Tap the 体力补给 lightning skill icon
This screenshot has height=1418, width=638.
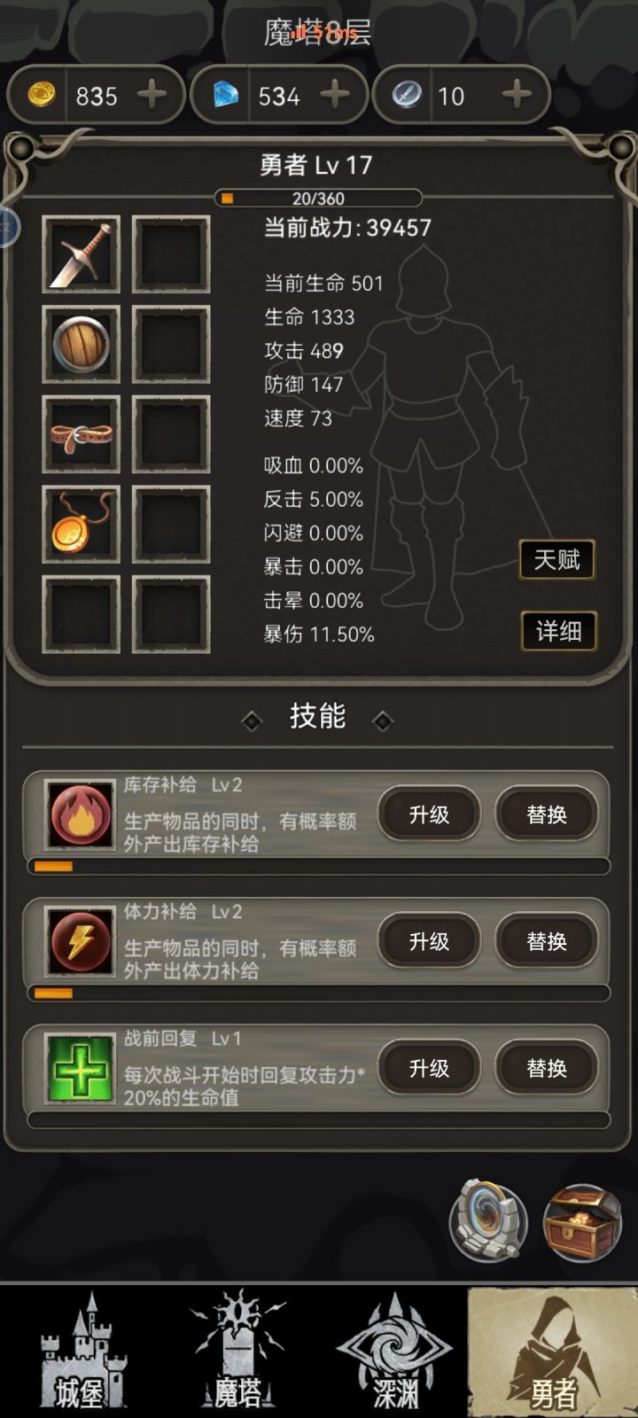81,942
